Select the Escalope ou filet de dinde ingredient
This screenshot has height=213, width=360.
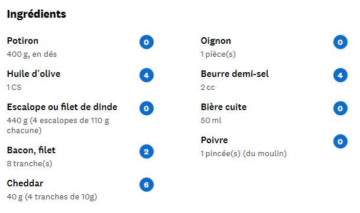click(62, 107)
